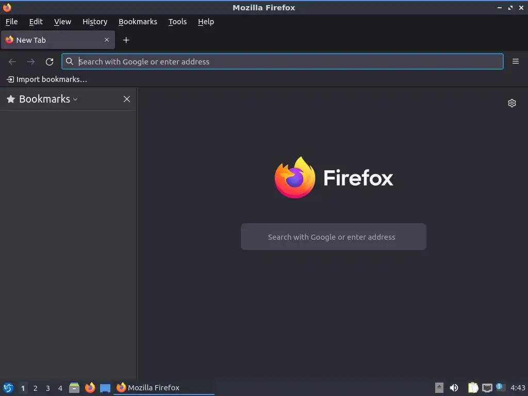Click Import bookmarks… in bookmarks toolbar
The height and width of the screenshot is (396, 528).
pyautogui.click(x=47, y=79)
